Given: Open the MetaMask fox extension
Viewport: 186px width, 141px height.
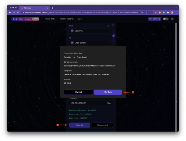Looking at the screenshot, I should tap(155, 13).
